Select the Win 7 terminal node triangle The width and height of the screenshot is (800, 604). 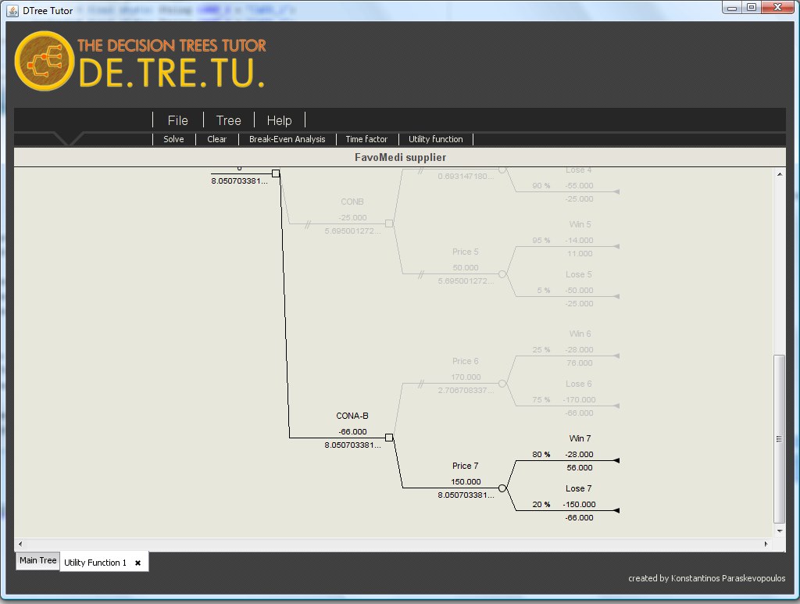click(x=617, y=461)
